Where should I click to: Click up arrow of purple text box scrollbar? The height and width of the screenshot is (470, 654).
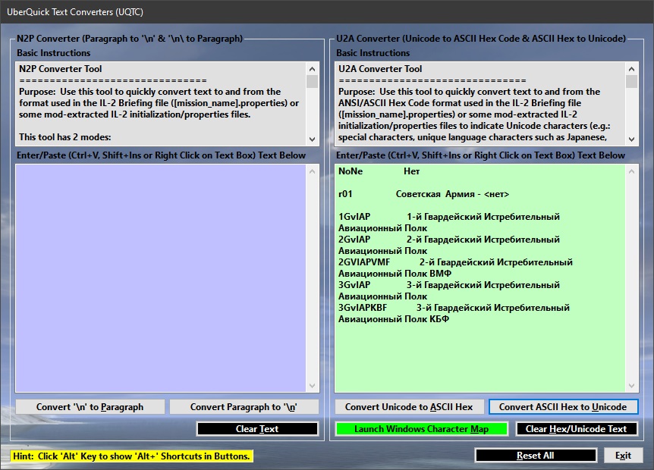pos(312,171)
